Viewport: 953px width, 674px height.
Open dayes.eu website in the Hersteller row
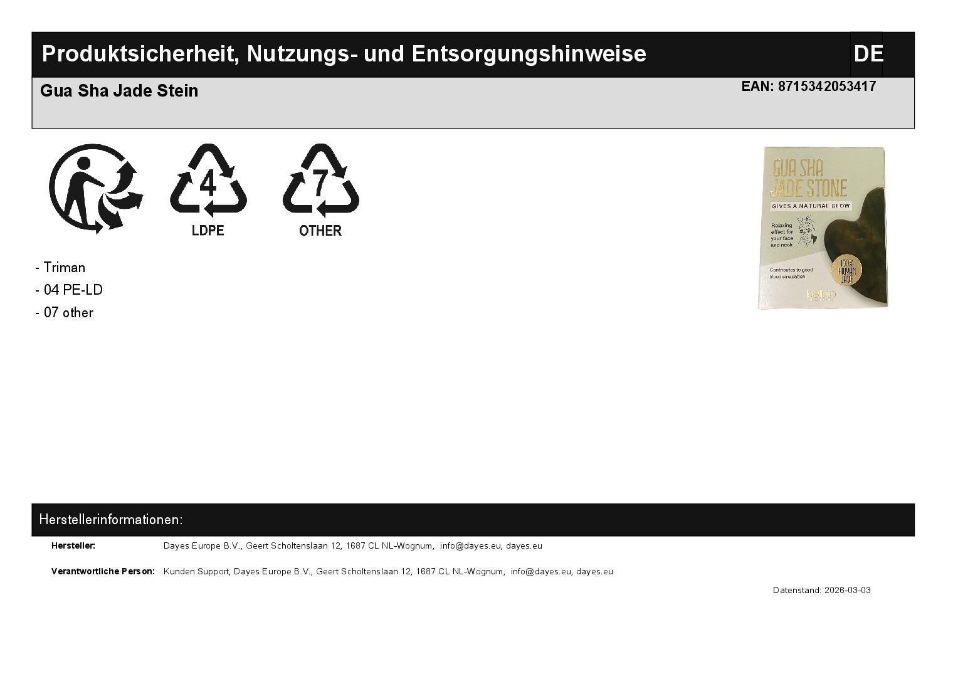[x=524, y=545]
